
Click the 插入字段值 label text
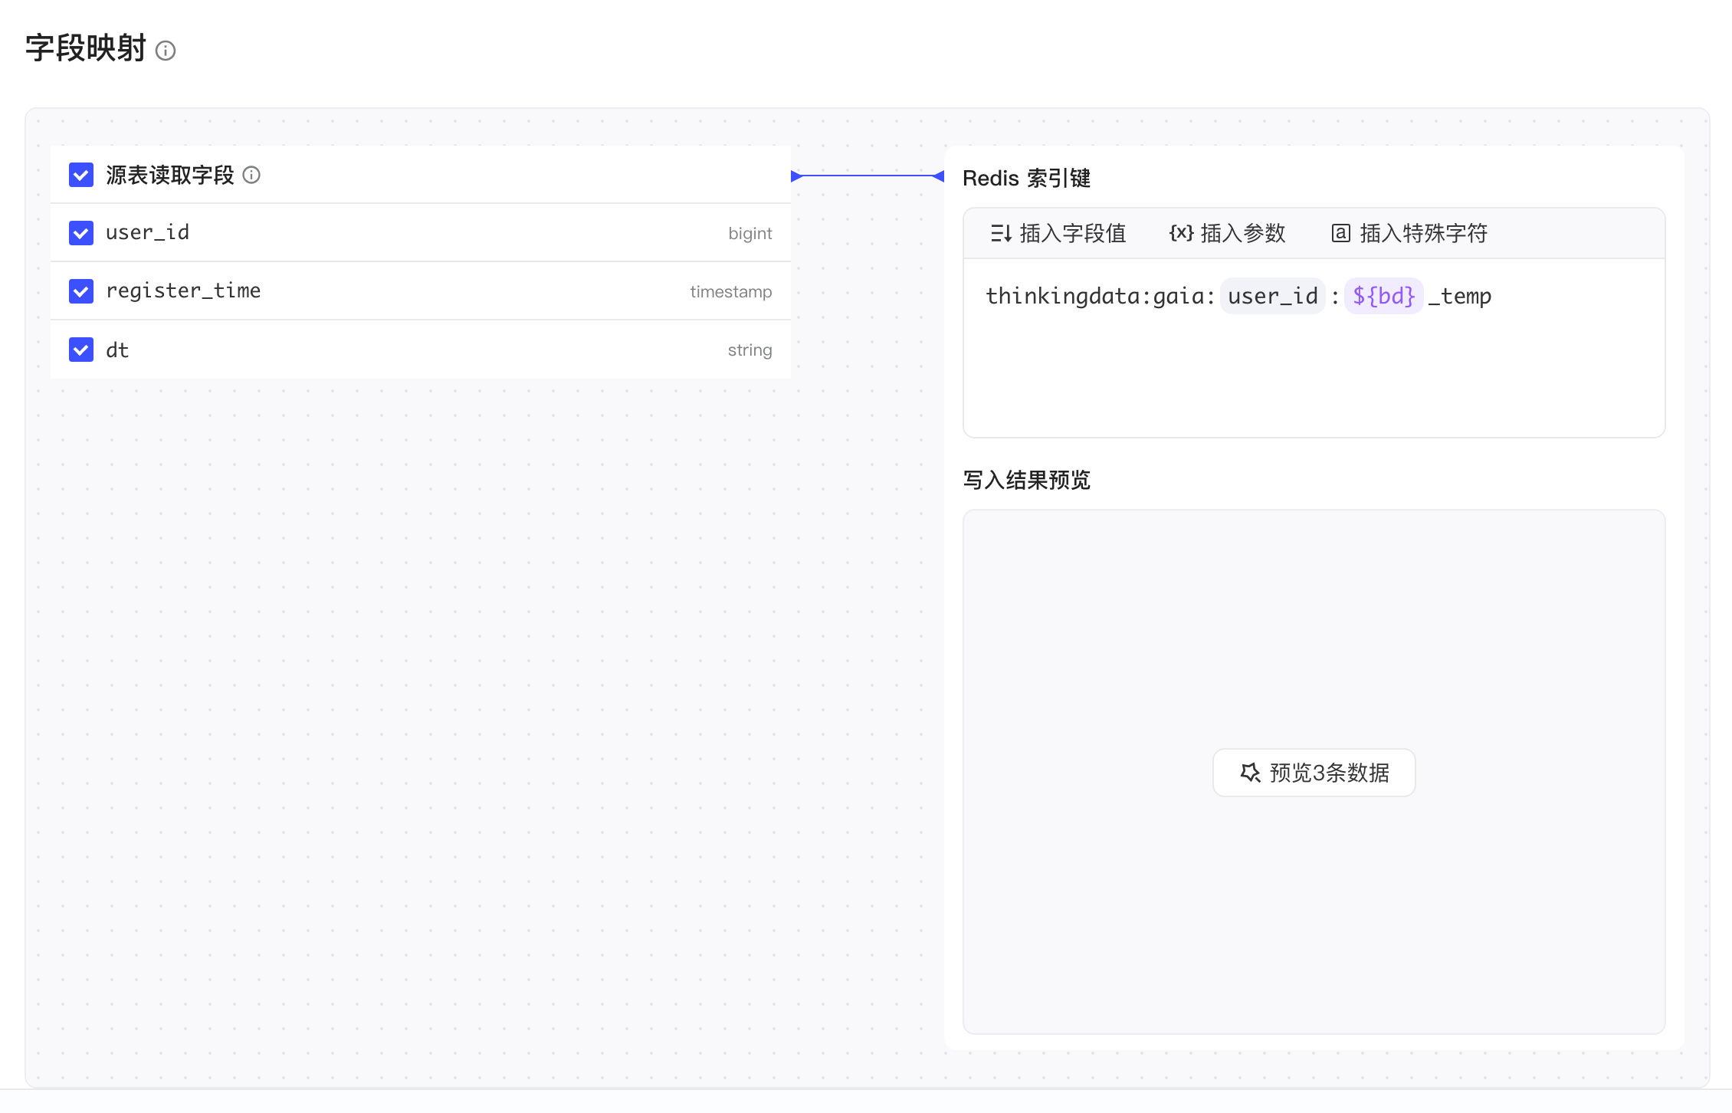[x=1073, y=233]
